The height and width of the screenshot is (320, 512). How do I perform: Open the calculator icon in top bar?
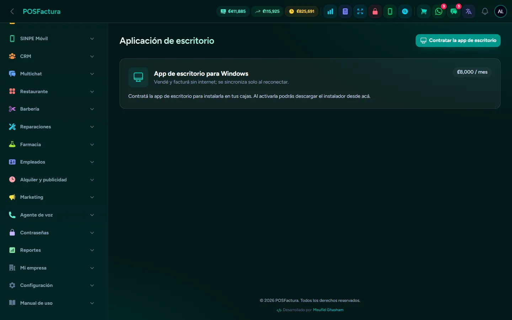pyautogui.click(x=345, y=11)
